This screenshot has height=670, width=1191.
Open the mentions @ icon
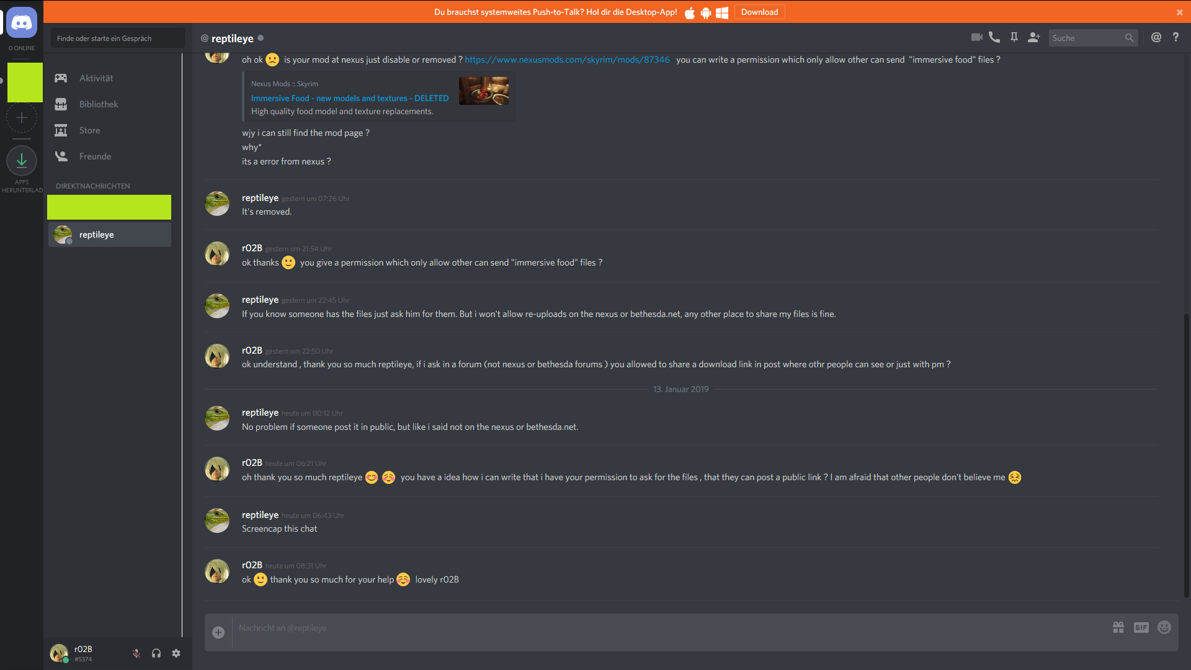(x=1156, y=37)
